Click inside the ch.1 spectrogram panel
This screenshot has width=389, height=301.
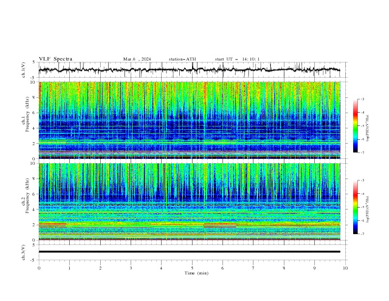coord(189,120)
